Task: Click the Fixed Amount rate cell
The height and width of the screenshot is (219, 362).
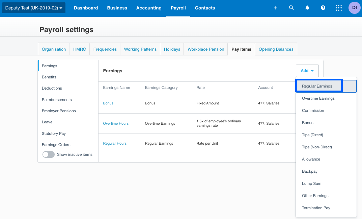Action: 207,103
